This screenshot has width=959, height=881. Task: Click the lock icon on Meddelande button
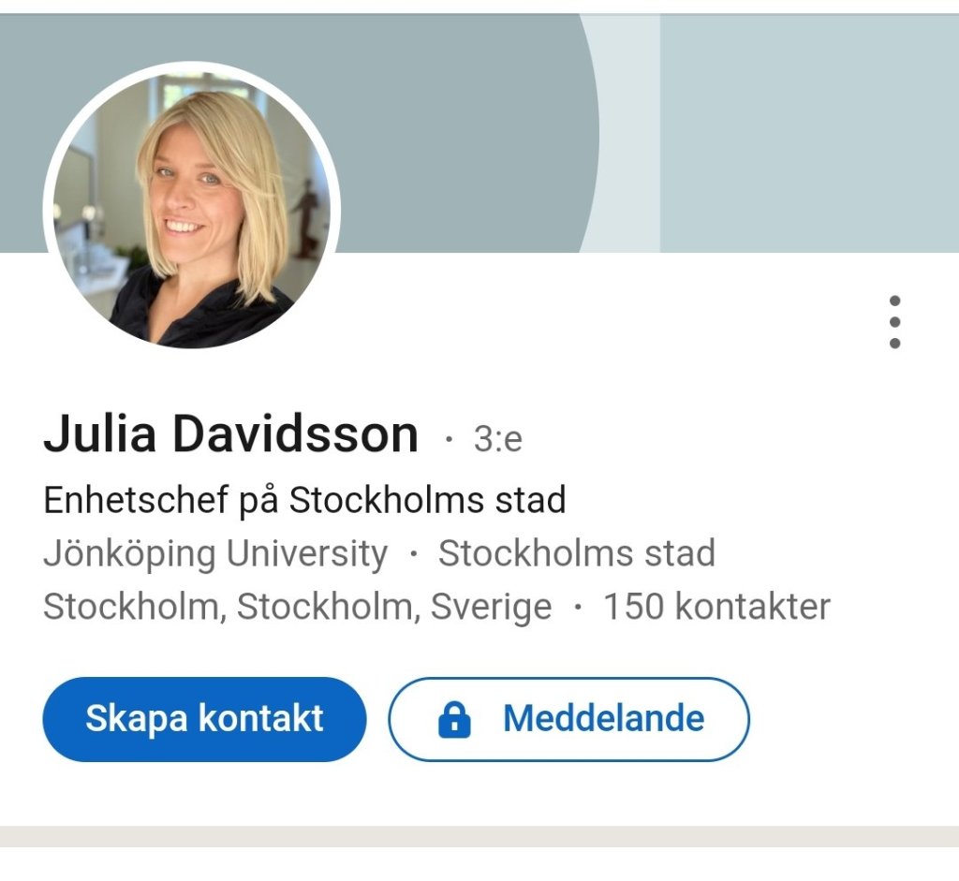454,718
